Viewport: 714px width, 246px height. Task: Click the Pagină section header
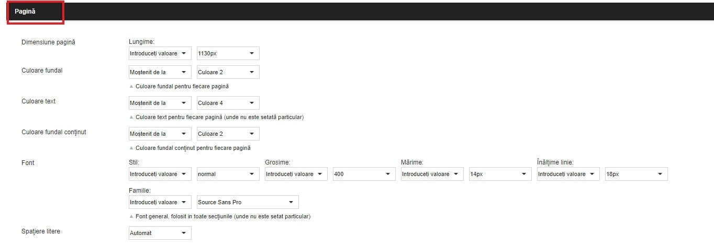(25, 11)
